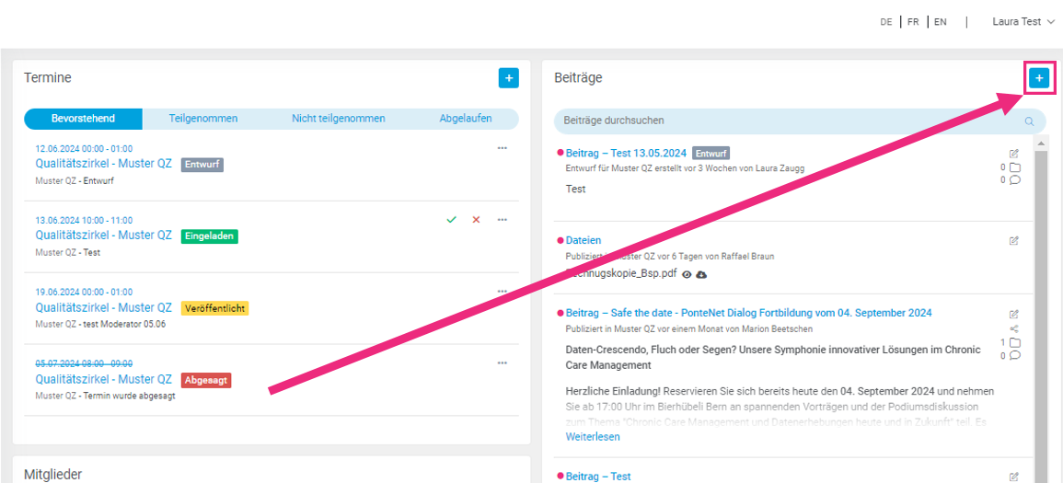Open the comments bubble of the 'Safe the date' post

point(1015,355)
